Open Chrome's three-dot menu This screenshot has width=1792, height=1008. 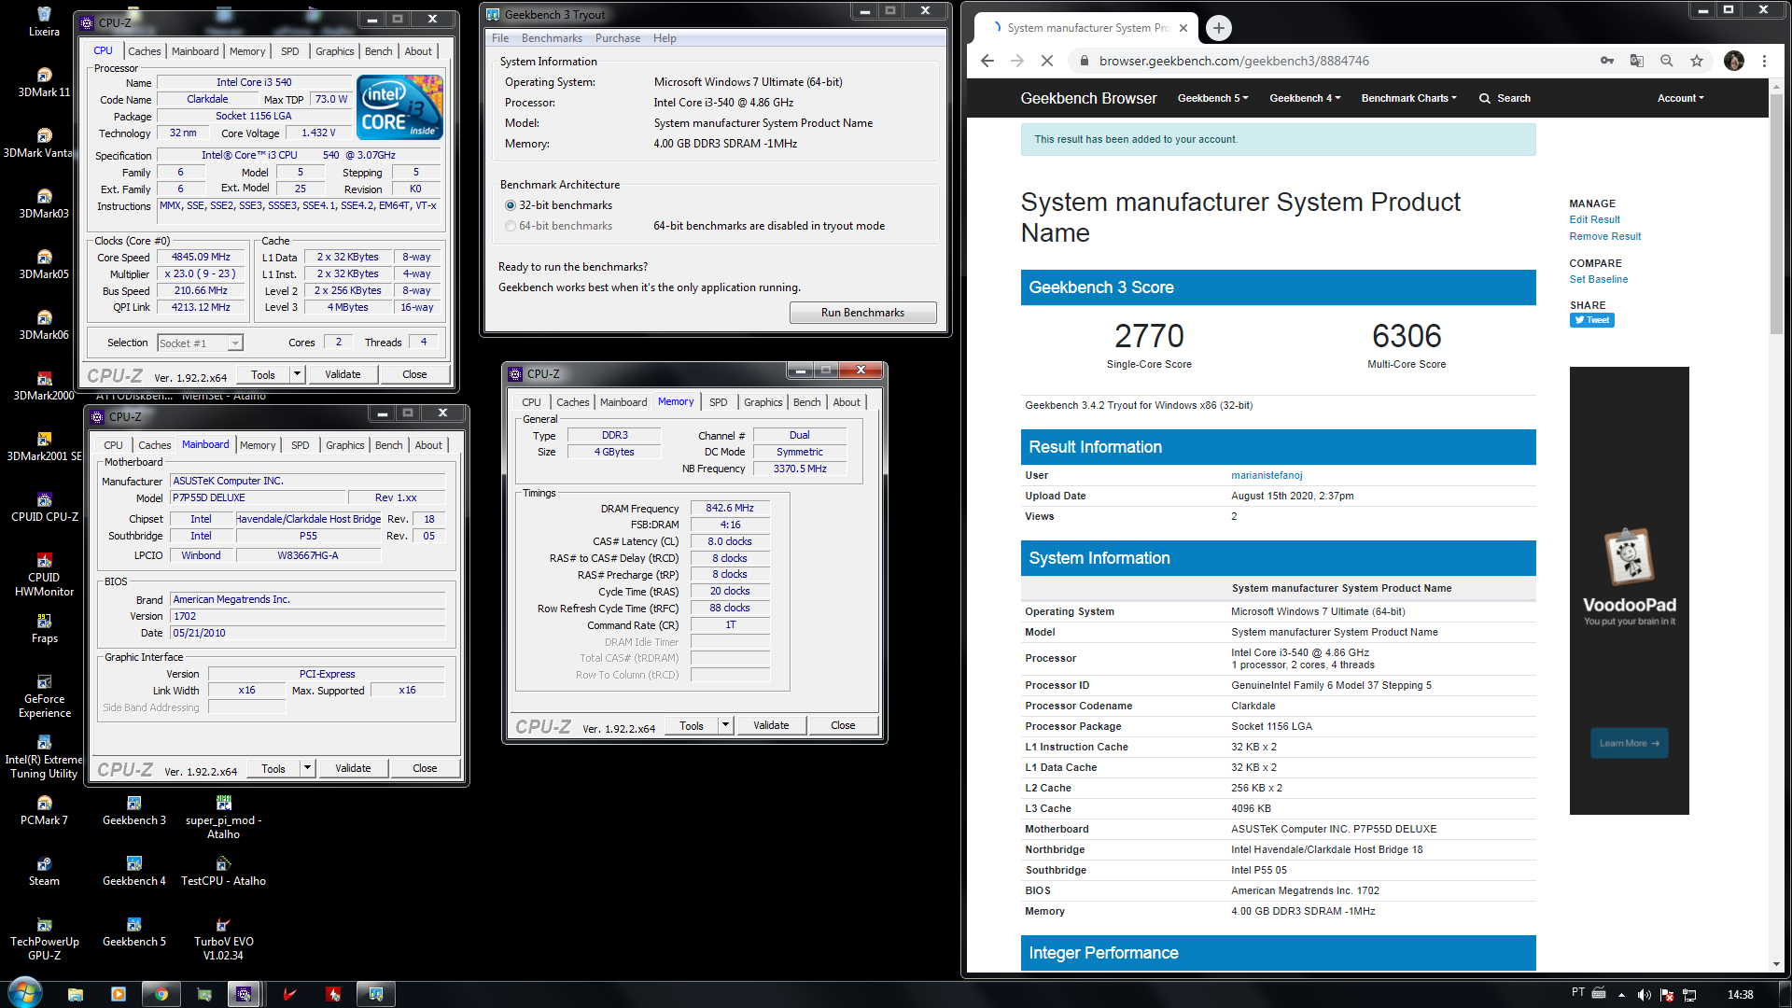coord(1764,61)
